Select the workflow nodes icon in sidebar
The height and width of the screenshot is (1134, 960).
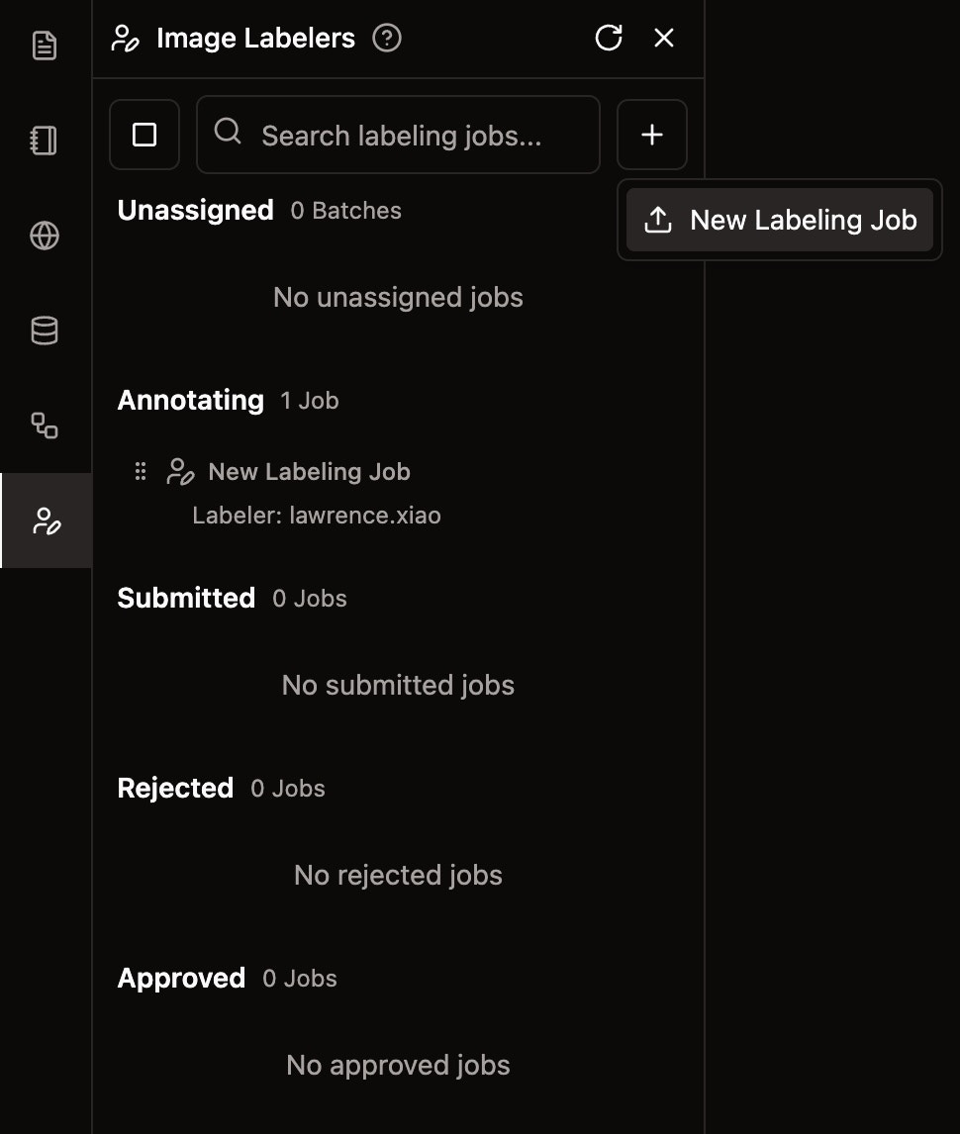(x=45, y=425)
